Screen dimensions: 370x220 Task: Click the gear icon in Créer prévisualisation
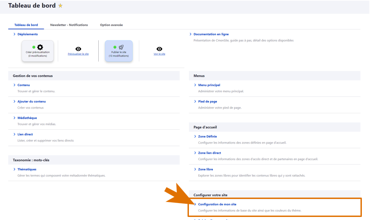(x=40, y=47)
